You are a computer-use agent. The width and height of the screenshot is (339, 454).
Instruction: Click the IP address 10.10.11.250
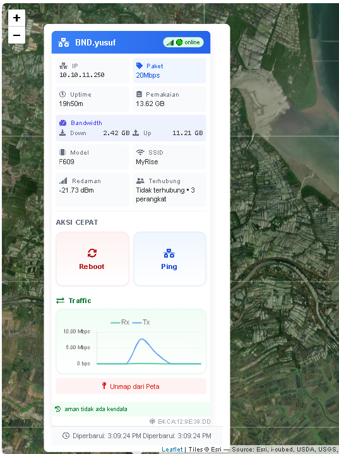[x=82, y=75]
